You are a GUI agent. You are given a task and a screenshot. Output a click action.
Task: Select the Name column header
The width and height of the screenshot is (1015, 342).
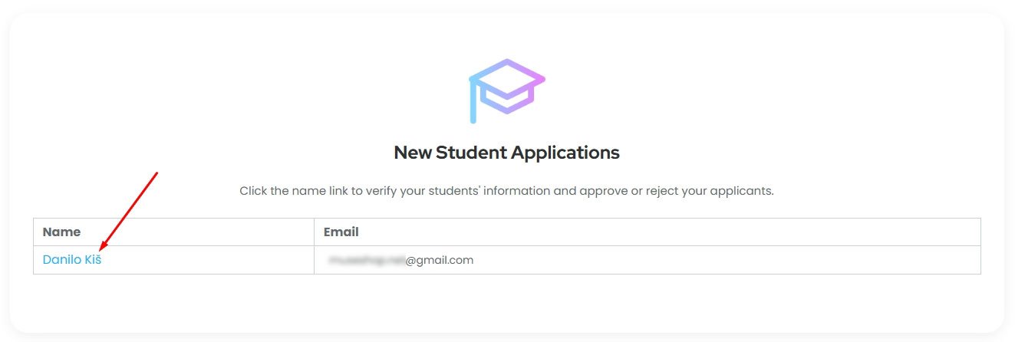pos(61,232)
